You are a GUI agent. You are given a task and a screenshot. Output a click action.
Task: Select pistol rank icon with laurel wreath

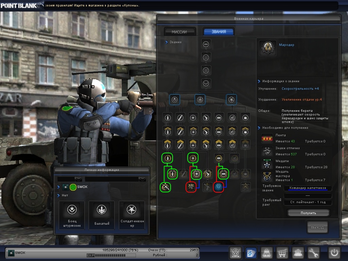click(207, 174)
